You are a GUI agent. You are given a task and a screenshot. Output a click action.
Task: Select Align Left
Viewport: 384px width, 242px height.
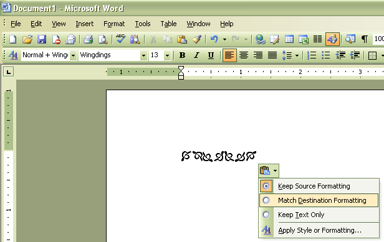(x=229, y=55)
